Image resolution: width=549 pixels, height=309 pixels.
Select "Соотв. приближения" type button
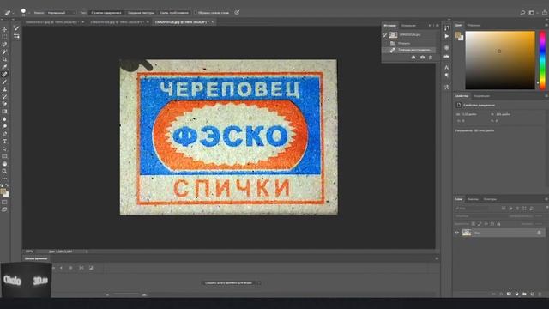coord(174,13)
